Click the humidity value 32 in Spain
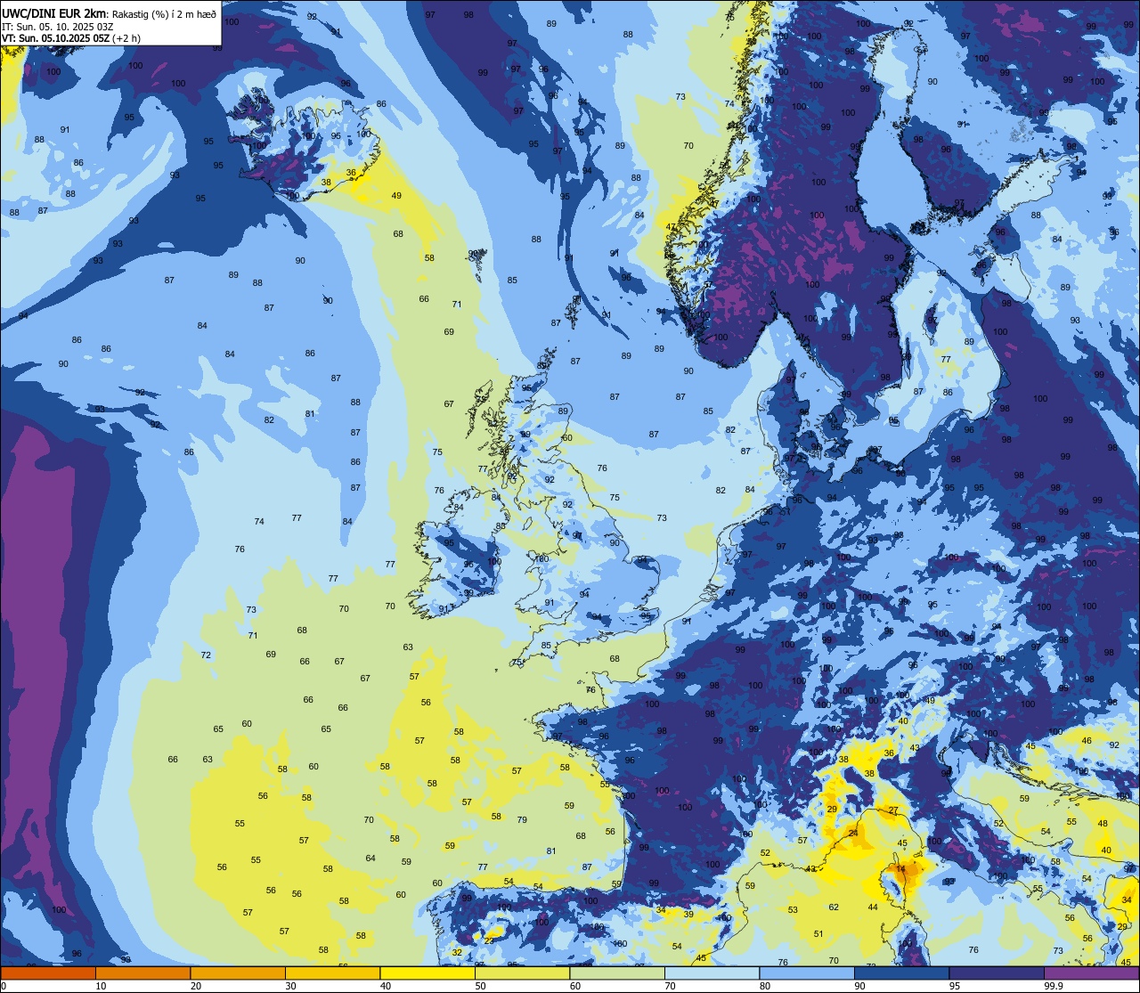The width and height of the screenshot is (1140, 993). click(457, 953)
